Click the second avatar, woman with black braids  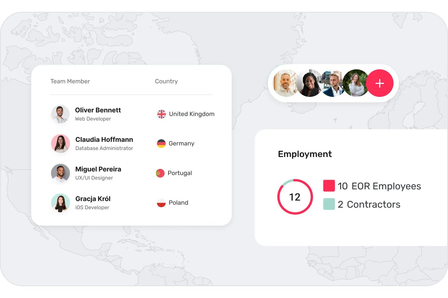coord(309,83)
